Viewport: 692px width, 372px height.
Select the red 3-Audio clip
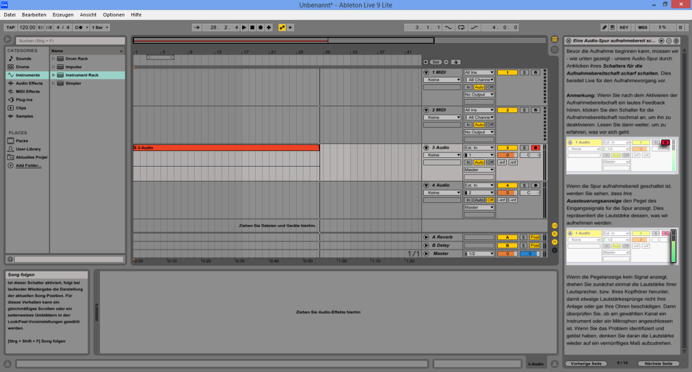226,148
